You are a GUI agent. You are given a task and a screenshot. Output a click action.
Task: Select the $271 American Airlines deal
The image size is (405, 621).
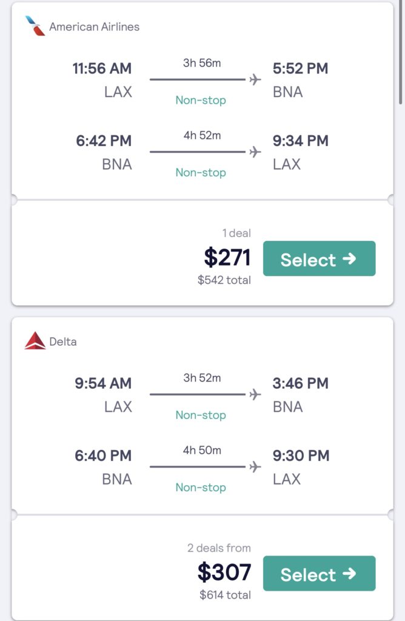(319, 258)
